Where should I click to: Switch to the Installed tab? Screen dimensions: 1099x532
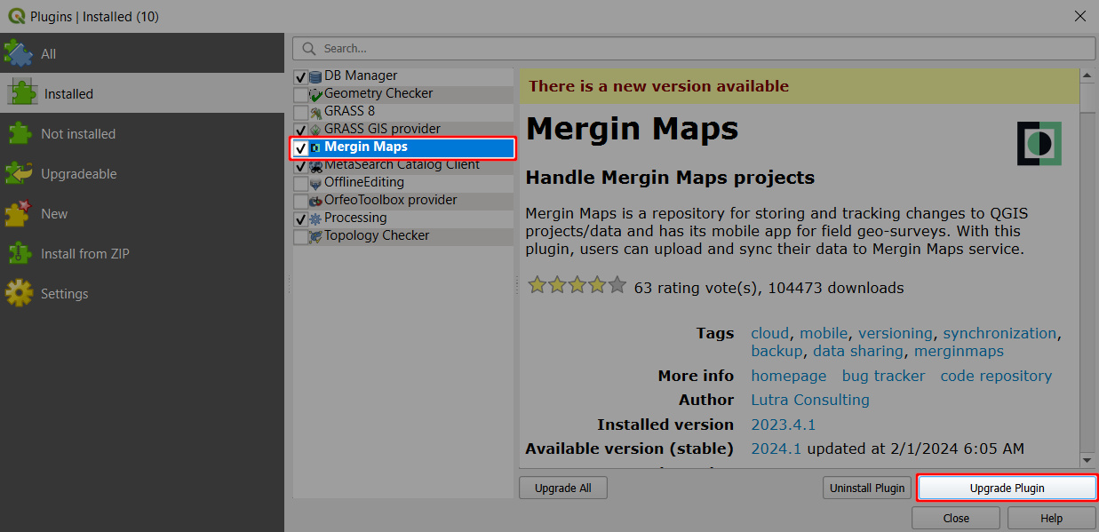pos(142,93)
